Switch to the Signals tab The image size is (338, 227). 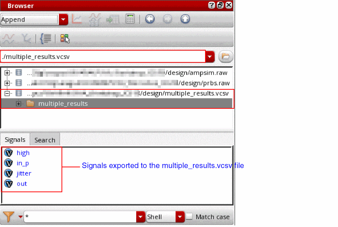(x=15, y=140)
